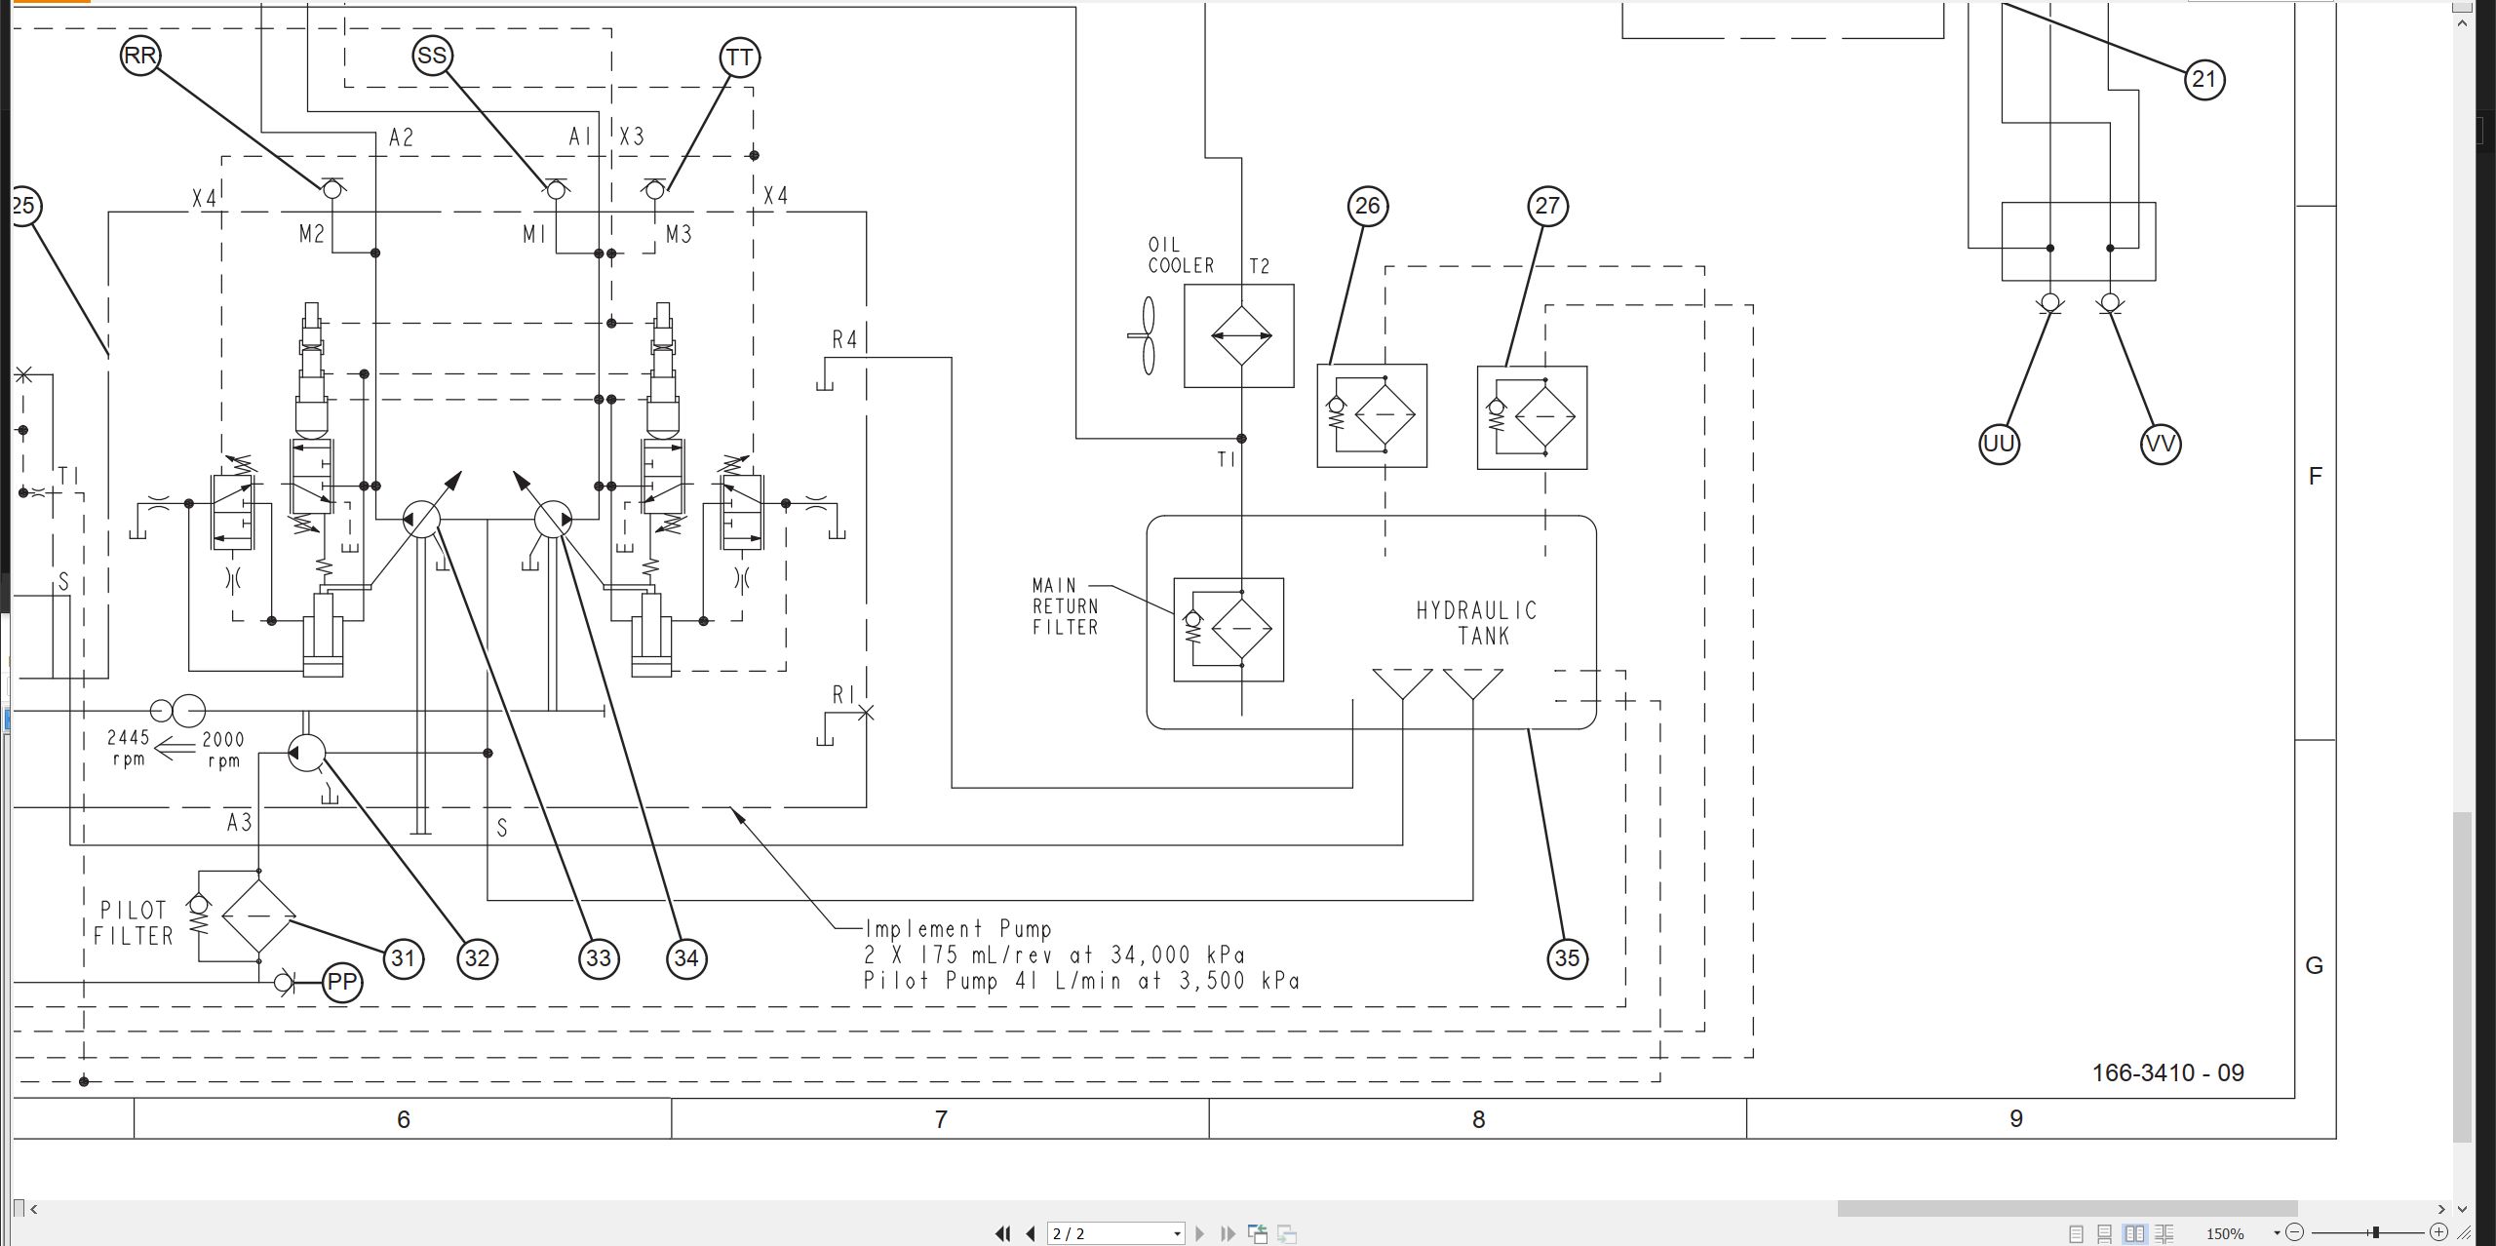Click the vertical scrollbar down arrow

tap(2462, 1209)
